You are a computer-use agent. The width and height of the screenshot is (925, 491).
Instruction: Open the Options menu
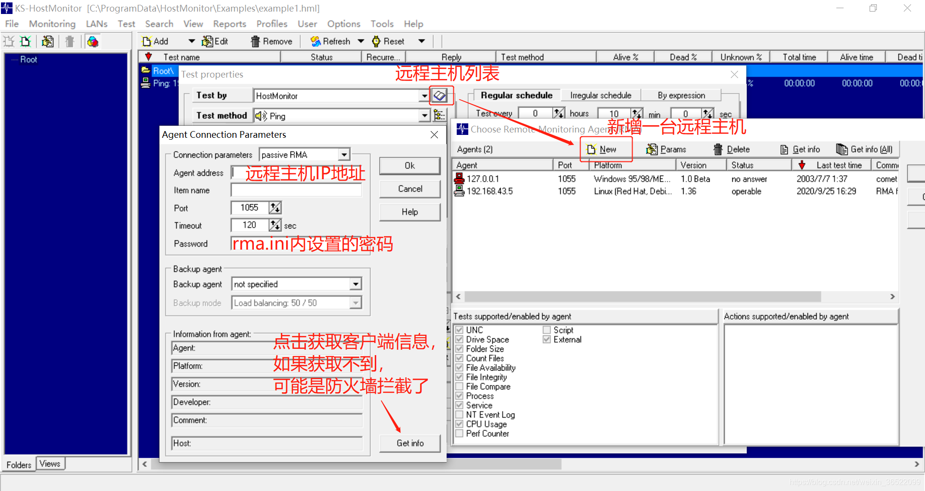pyautogui.click(x=344, y=24)
